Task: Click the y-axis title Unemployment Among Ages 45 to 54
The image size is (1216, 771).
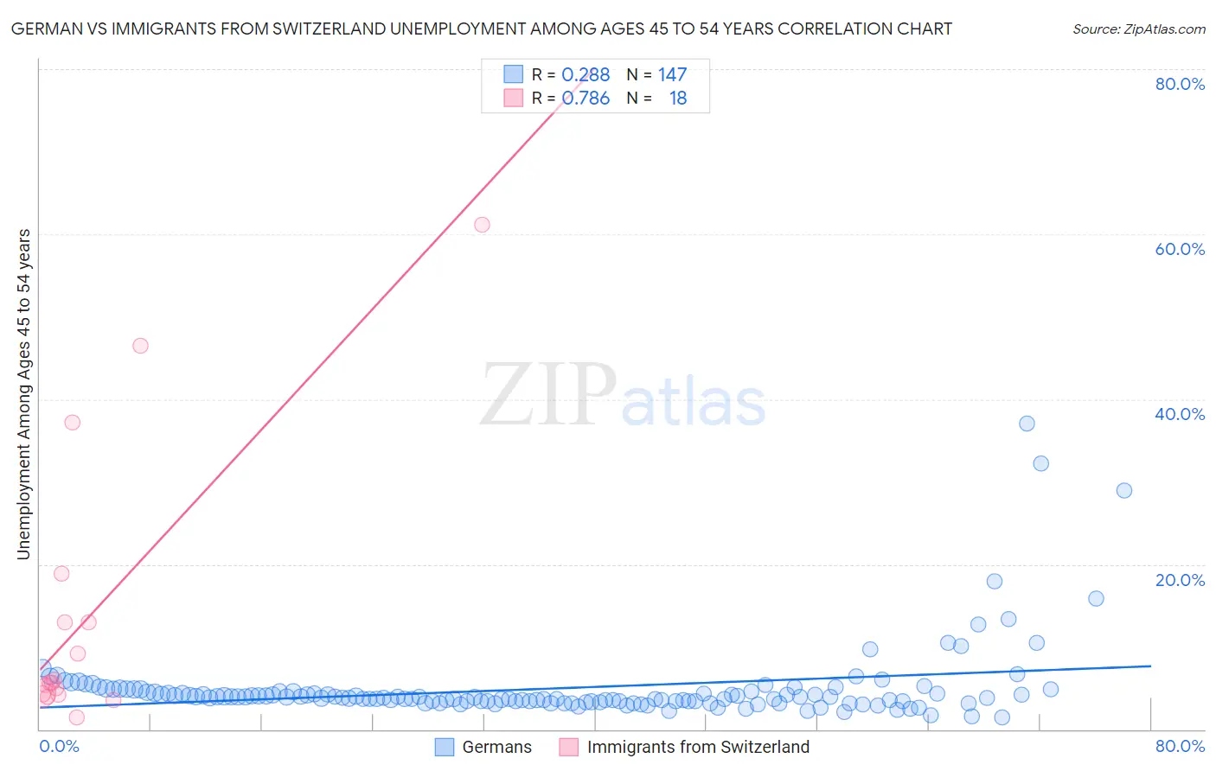Action: pyautogui.click(x=24, y=394)
